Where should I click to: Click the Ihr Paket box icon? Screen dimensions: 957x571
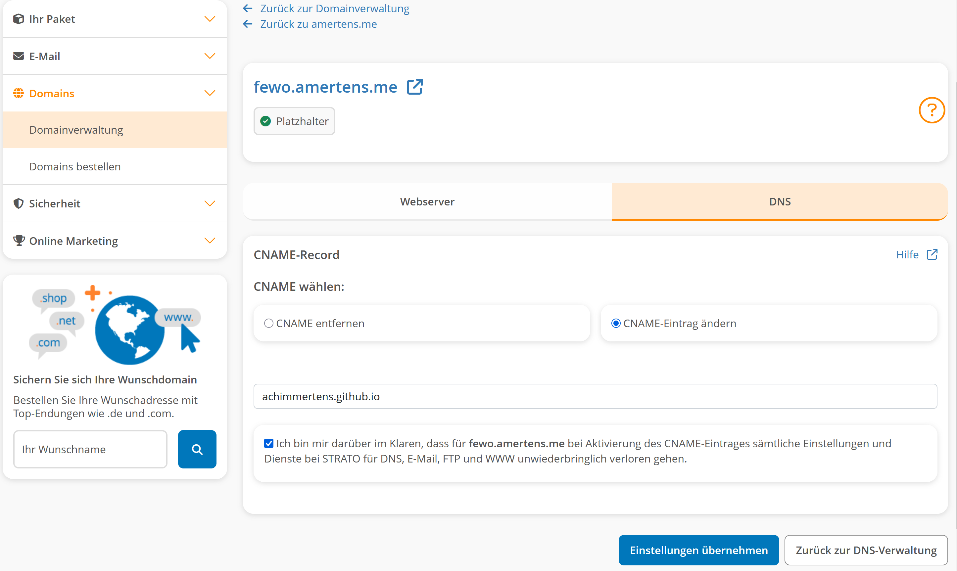[x=19, y=19]
